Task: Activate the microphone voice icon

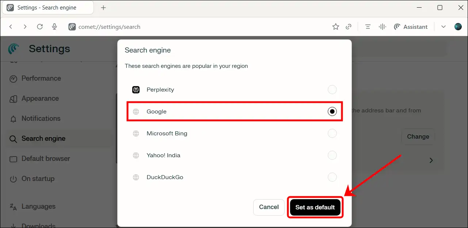Action: [x=54, y=27]
